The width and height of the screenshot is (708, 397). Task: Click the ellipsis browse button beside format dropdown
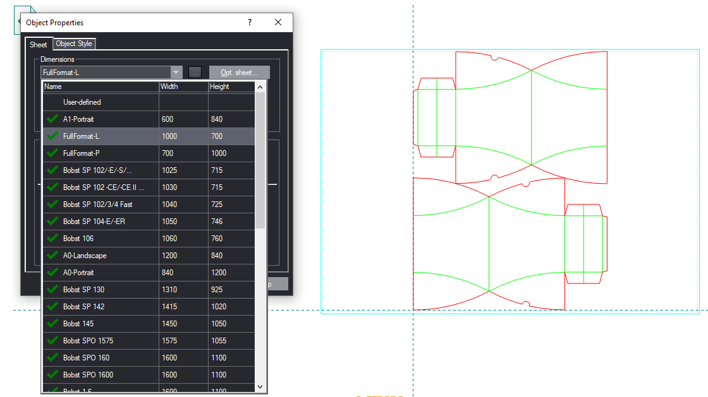pos(195,73)
